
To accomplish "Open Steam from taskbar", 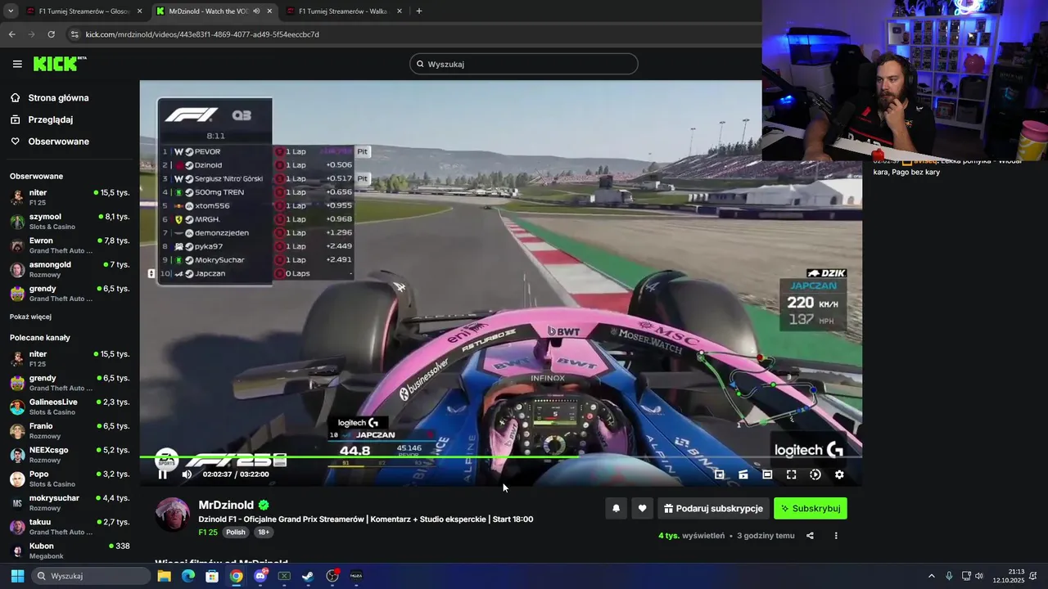I will (308, 576).
